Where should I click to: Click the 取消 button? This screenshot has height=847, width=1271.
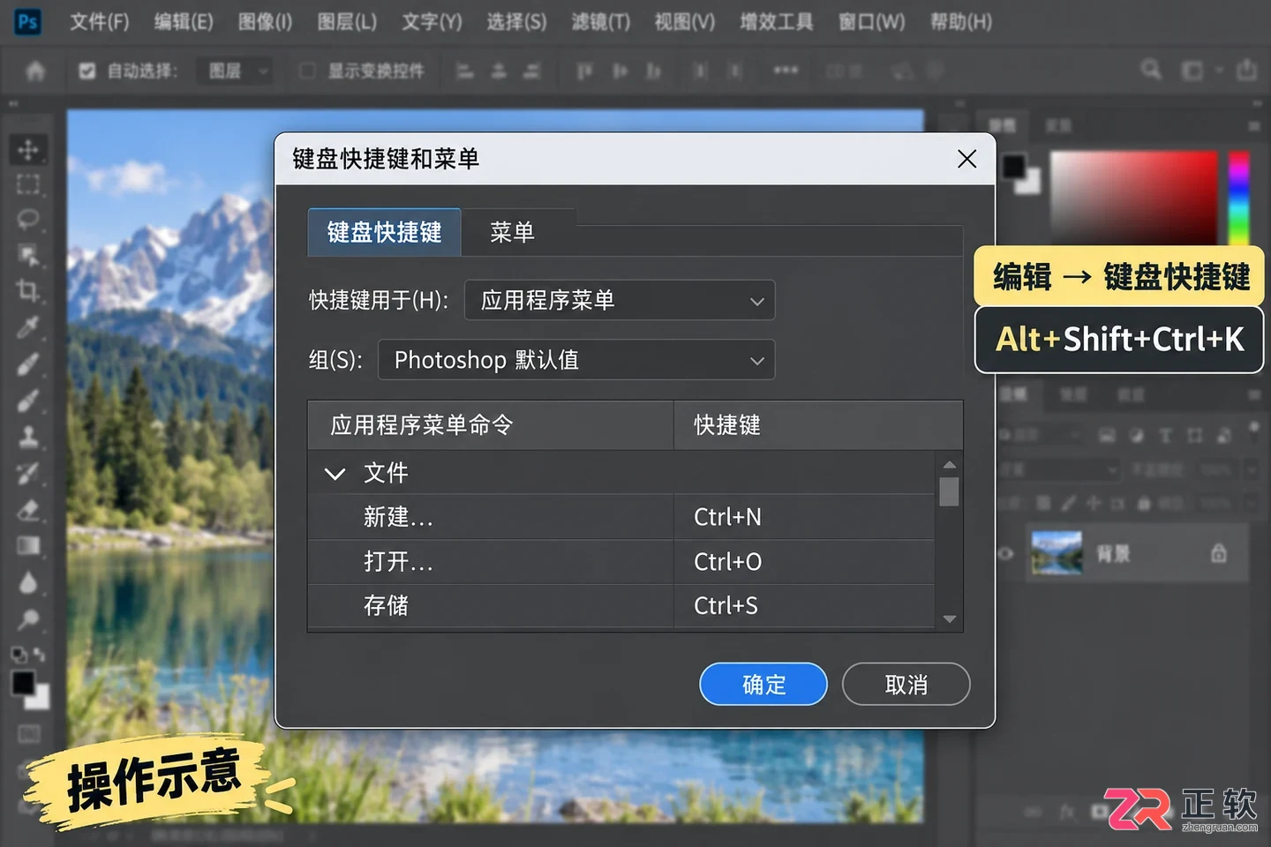pyautogui.click(x=906, y=685)
